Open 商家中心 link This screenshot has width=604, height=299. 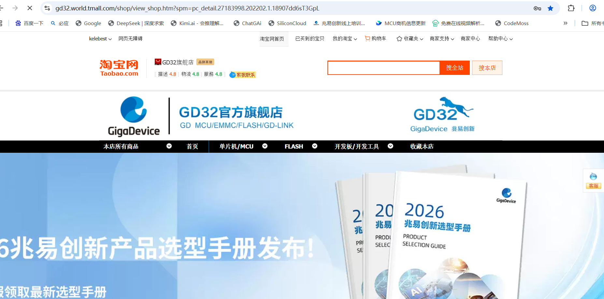[470, 39]
